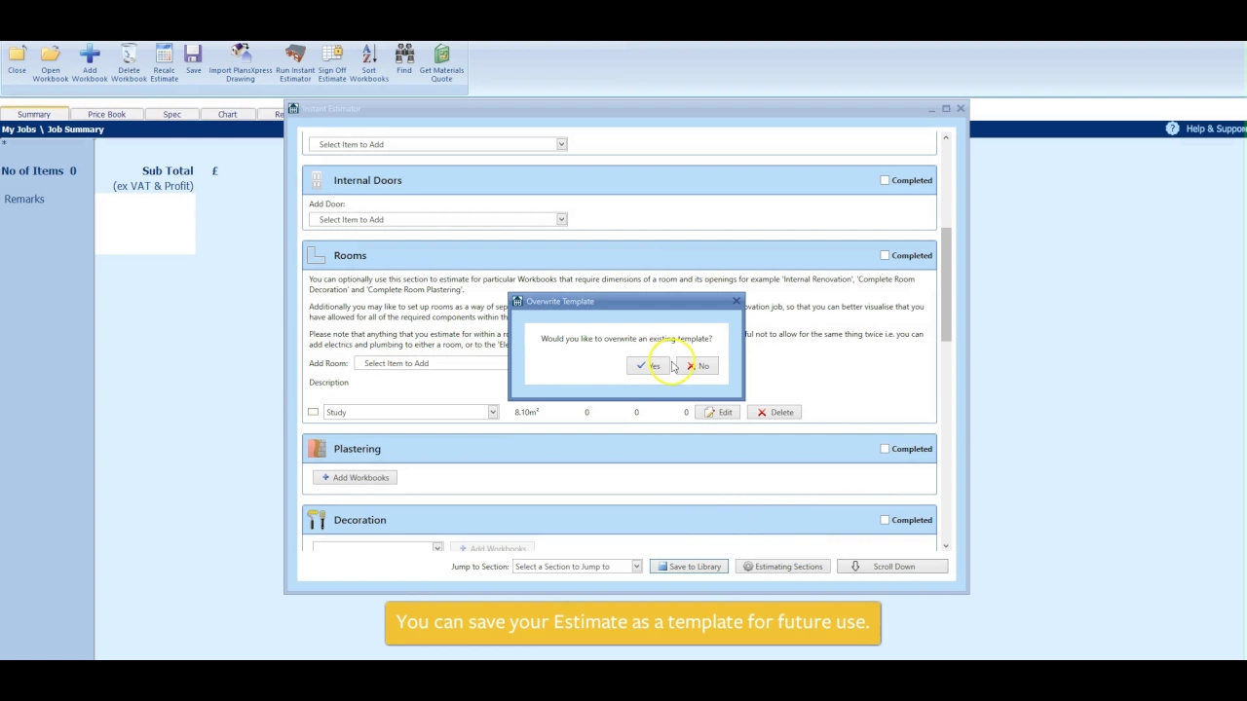
Task: Import PlansXpress Drawing icon
Action: [241, 63]
